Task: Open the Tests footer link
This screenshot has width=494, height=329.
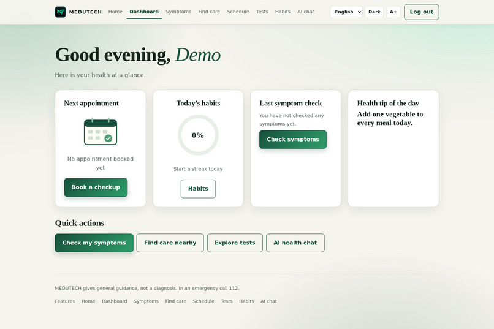Action: pos(227,301)
